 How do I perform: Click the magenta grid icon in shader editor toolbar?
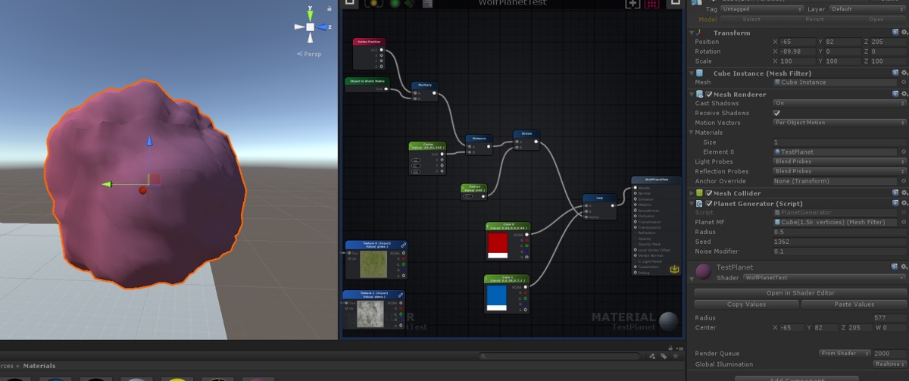point(651,4)
